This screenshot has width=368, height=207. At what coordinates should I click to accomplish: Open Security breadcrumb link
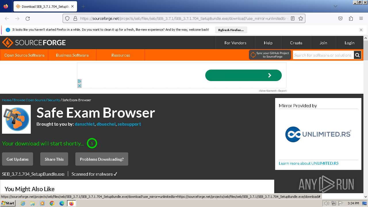pos(54,100)
